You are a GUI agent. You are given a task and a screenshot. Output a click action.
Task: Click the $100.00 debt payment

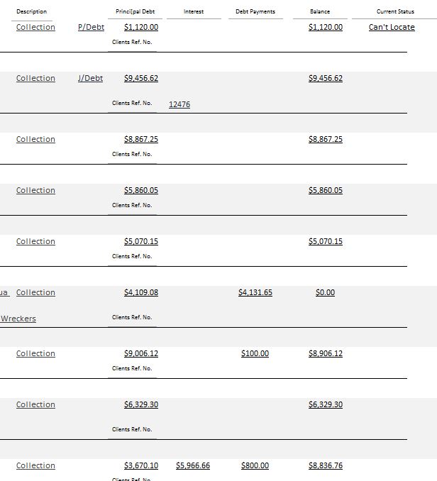coord(255,353)
